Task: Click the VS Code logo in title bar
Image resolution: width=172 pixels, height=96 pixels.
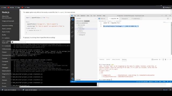Action: click(72, 16)
